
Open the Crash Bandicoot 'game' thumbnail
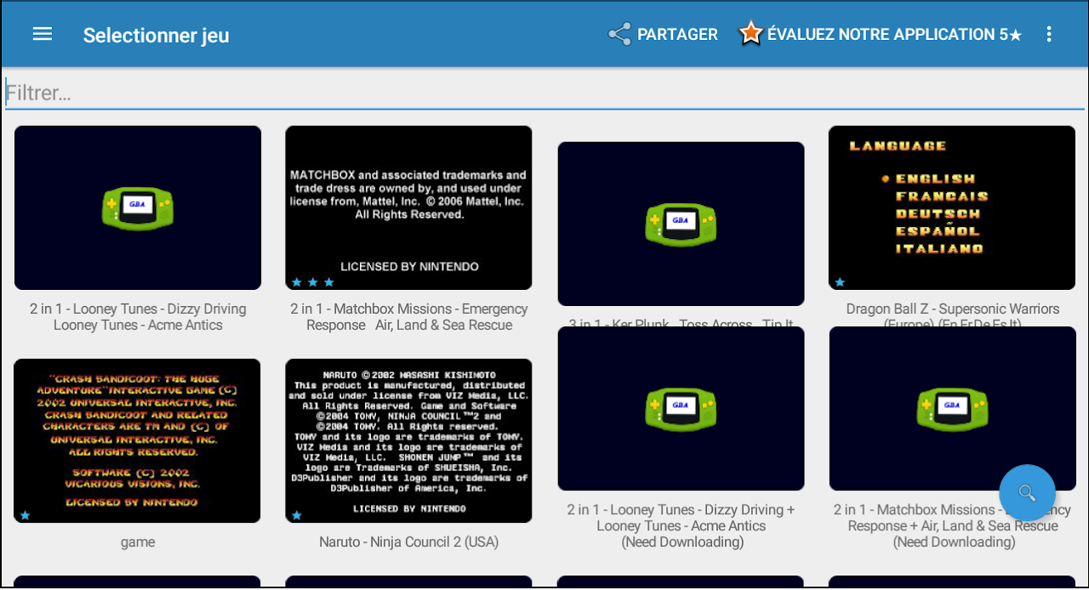pyautogui.click(x=138, y=440)
